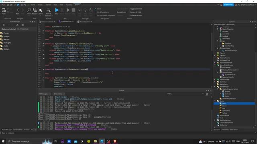Open the All Contexts output filter dropdown
The height and width of the screenshot is (144, 257).
(59, 94)
